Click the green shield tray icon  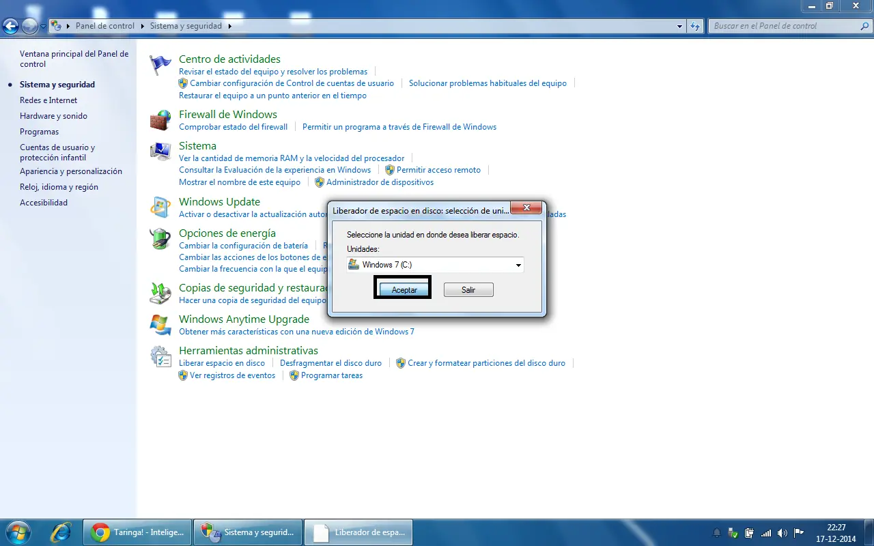[x=733, y=532]
